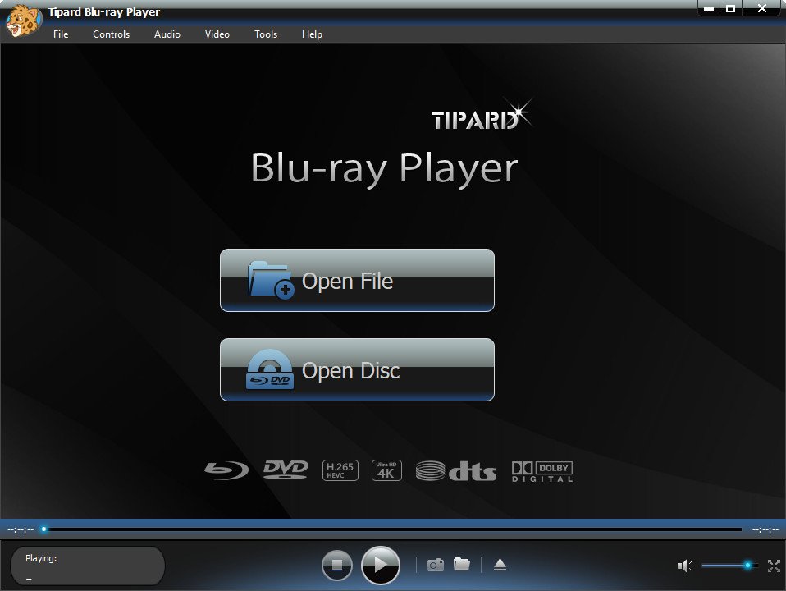Expand the Video menu
Image resolution: width=786 pixels, height=591 pixels.
[x=217, y=34]
